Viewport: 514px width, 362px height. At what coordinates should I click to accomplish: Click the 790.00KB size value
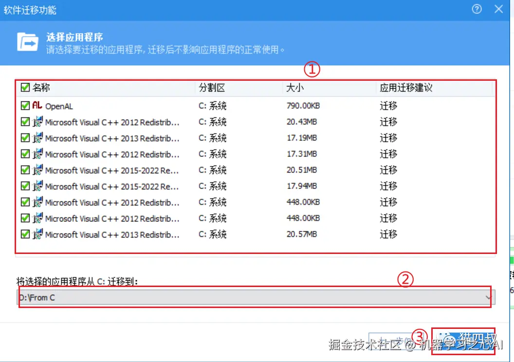point(303,106)
